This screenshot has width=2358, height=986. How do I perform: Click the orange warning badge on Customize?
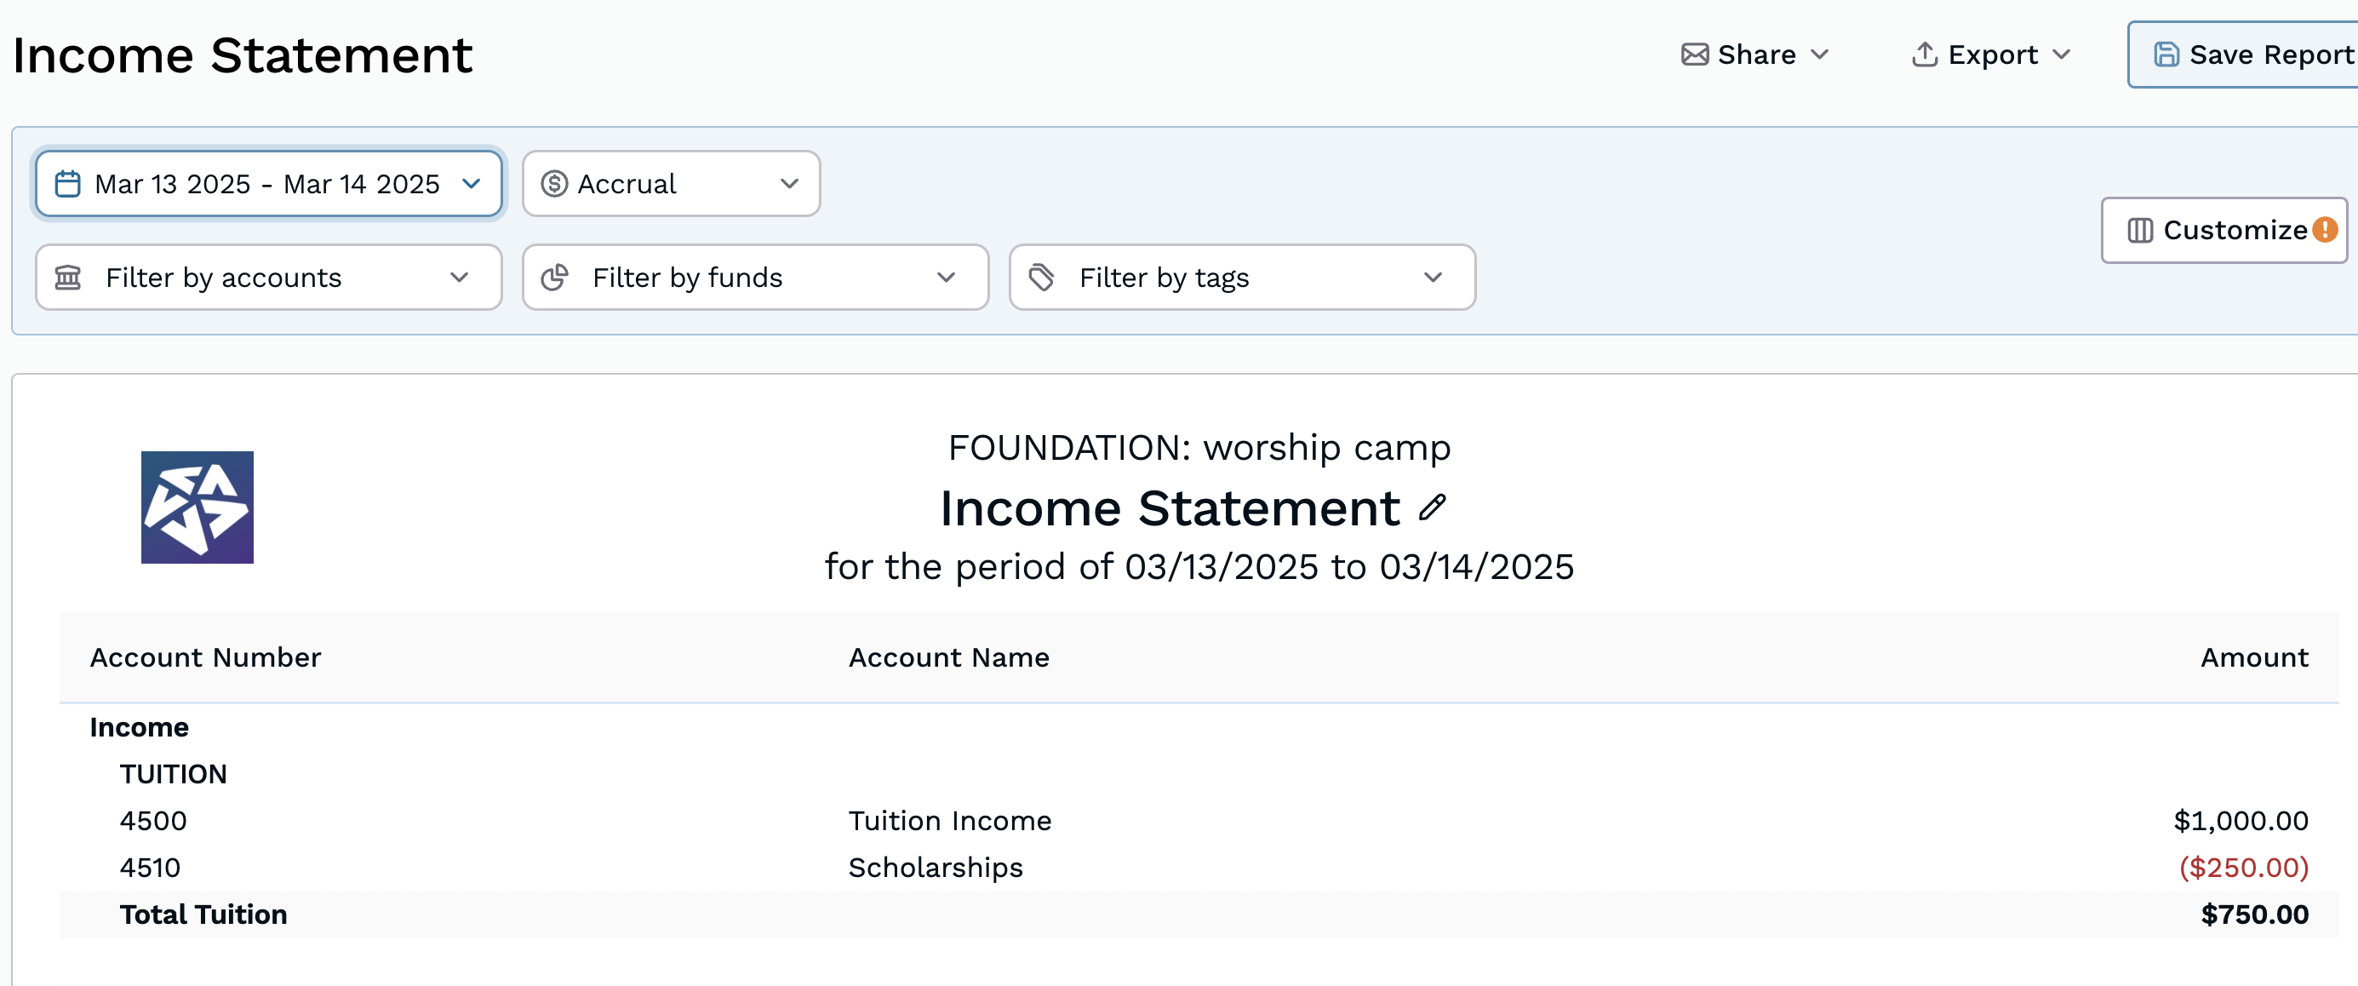(x=2324, y=230)
